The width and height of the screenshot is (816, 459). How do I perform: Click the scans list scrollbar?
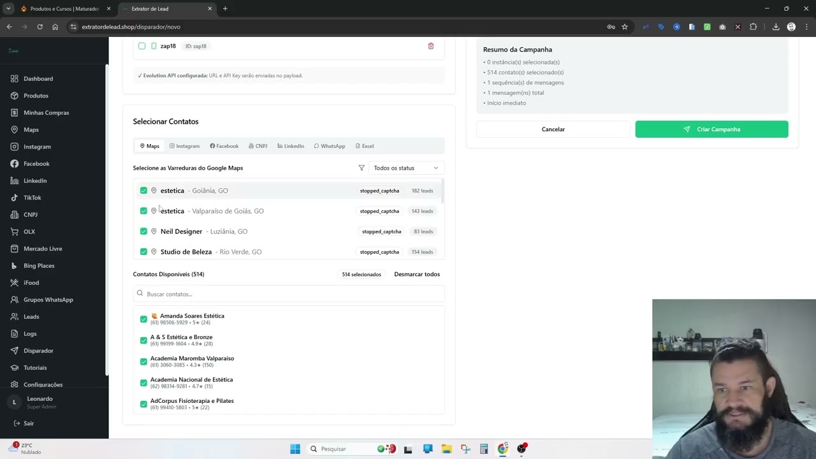(442, 191)
